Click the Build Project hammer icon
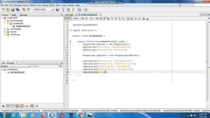 [63, 10]
